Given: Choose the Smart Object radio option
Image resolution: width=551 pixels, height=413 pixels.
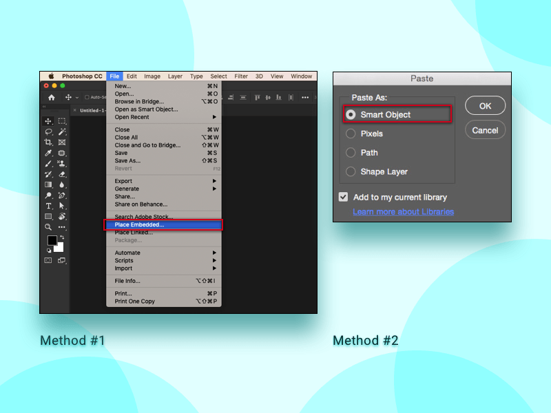Looking at the screenshot, I should (351, 114).
